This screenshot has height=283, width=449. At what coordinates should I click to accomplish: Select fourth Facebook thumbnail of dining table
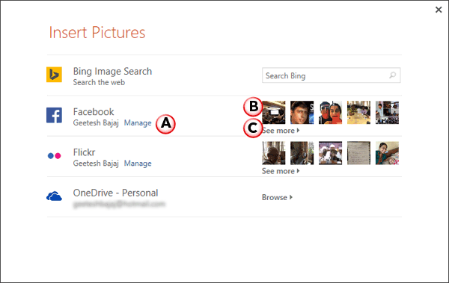click(358, 112)
